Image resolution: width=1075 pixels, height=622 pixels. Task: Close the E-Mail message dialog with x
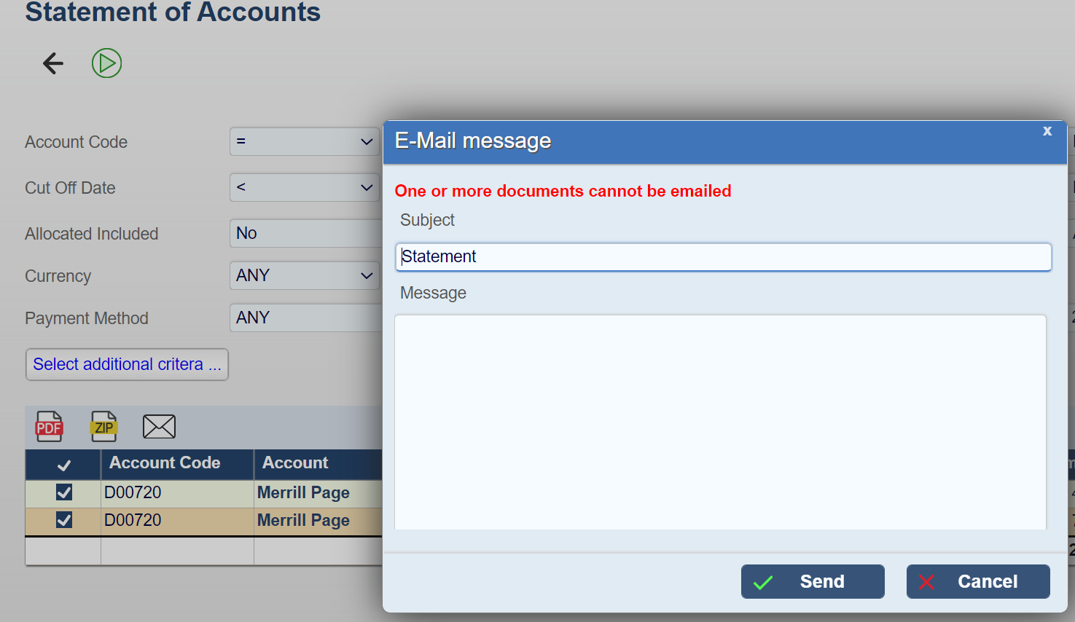click(1047, 131)
